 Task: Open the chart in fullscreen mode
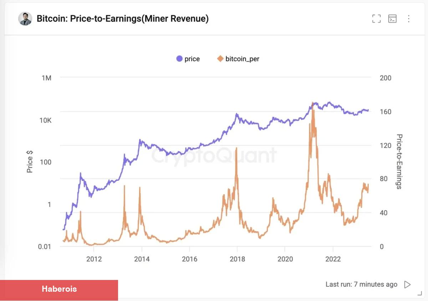tap(376, 19)
